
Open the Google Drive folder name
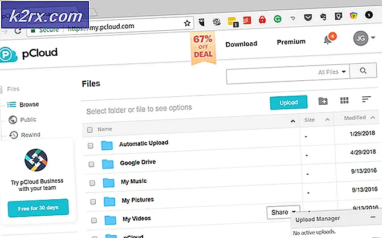(138, 162)
